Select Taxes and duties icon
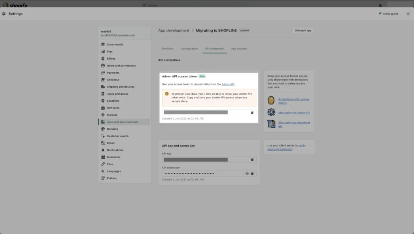 (103, 94)
